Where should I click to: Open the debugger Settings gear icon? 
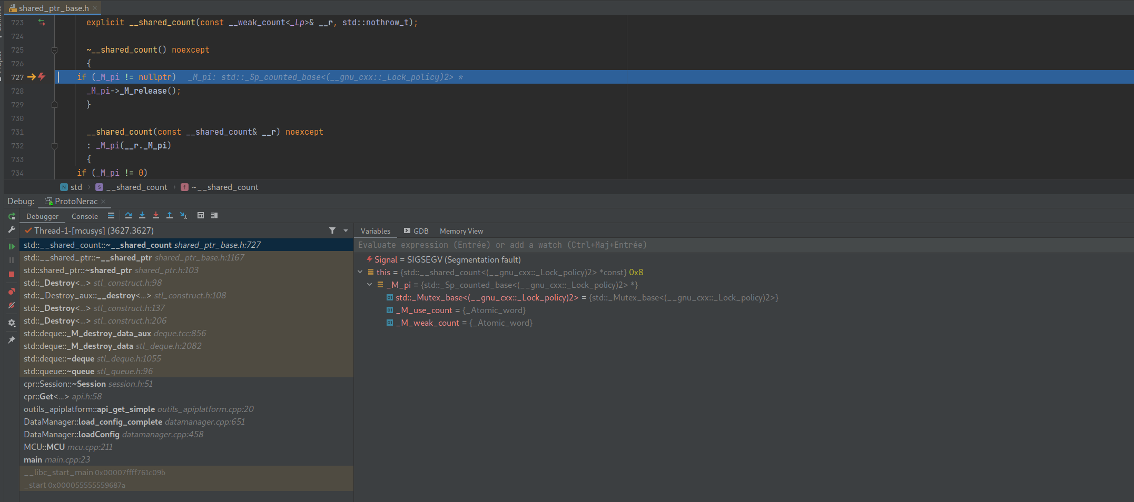[12, 323]
